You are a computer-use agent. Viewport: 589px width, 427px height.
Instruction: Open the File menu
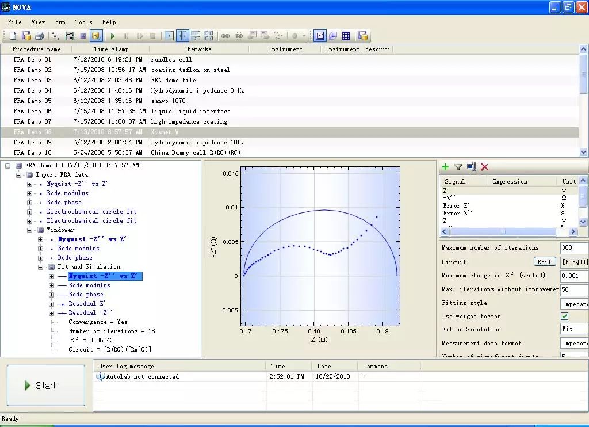point(14,22)
